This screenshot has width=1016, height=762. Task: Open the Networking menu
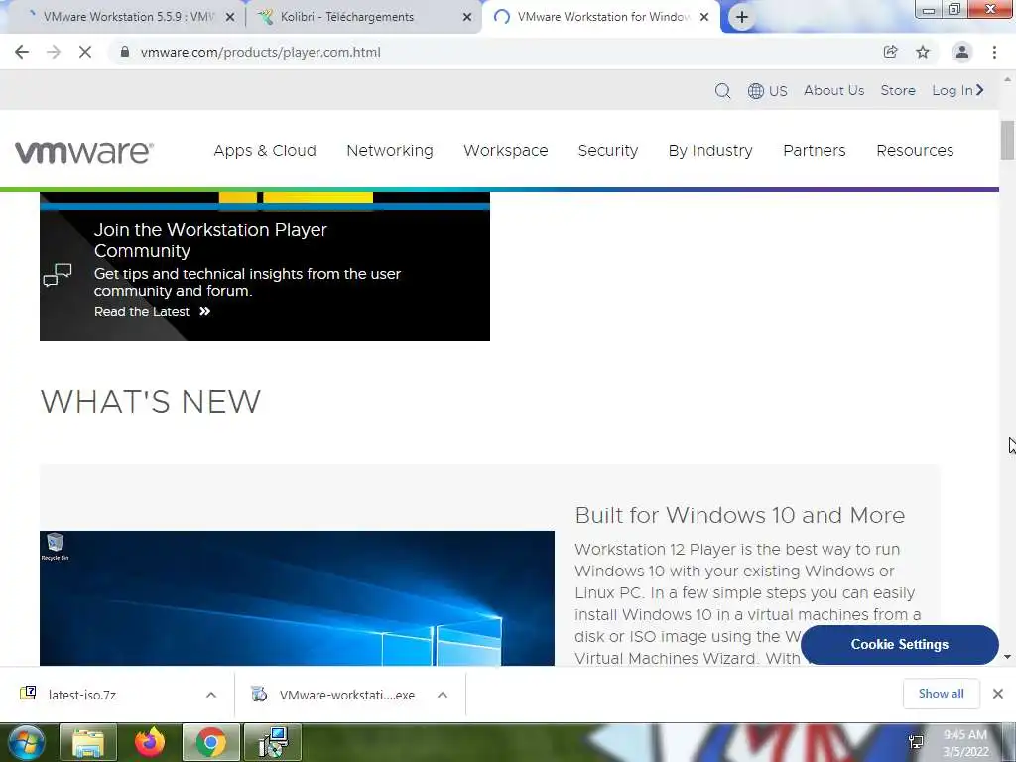coord(390,151)
